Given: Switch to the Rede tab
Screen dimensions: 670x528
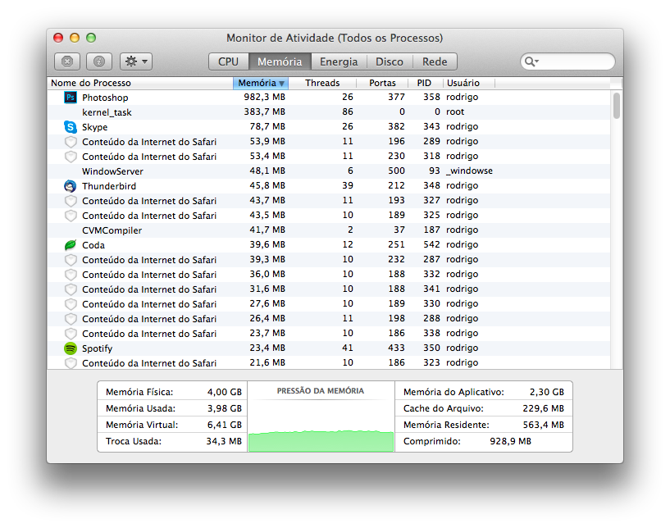Looking at the screenshot, I should click(435, 61).
